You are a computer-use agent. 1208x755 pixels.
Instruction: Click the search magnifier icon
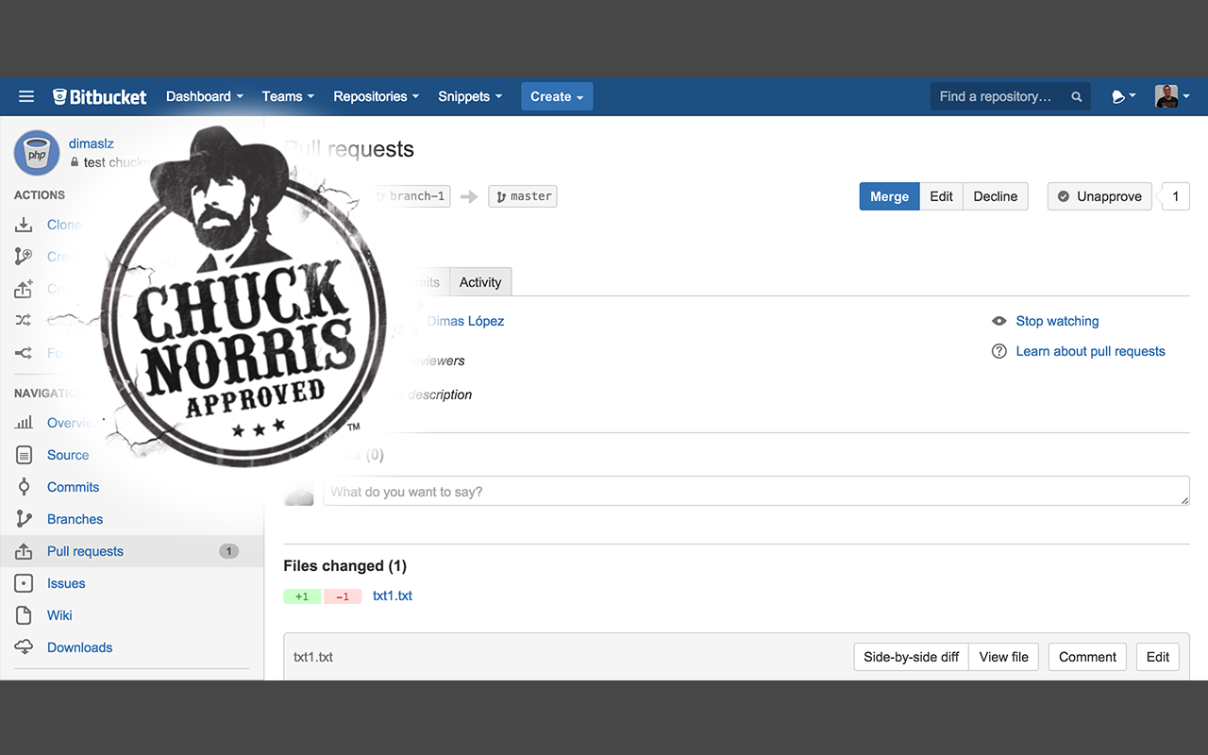[1076, 96]
